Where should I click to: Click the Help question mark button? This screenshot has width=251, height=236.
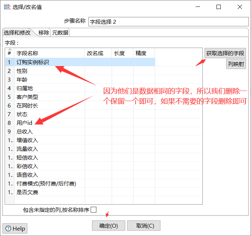tap(15, 228)
